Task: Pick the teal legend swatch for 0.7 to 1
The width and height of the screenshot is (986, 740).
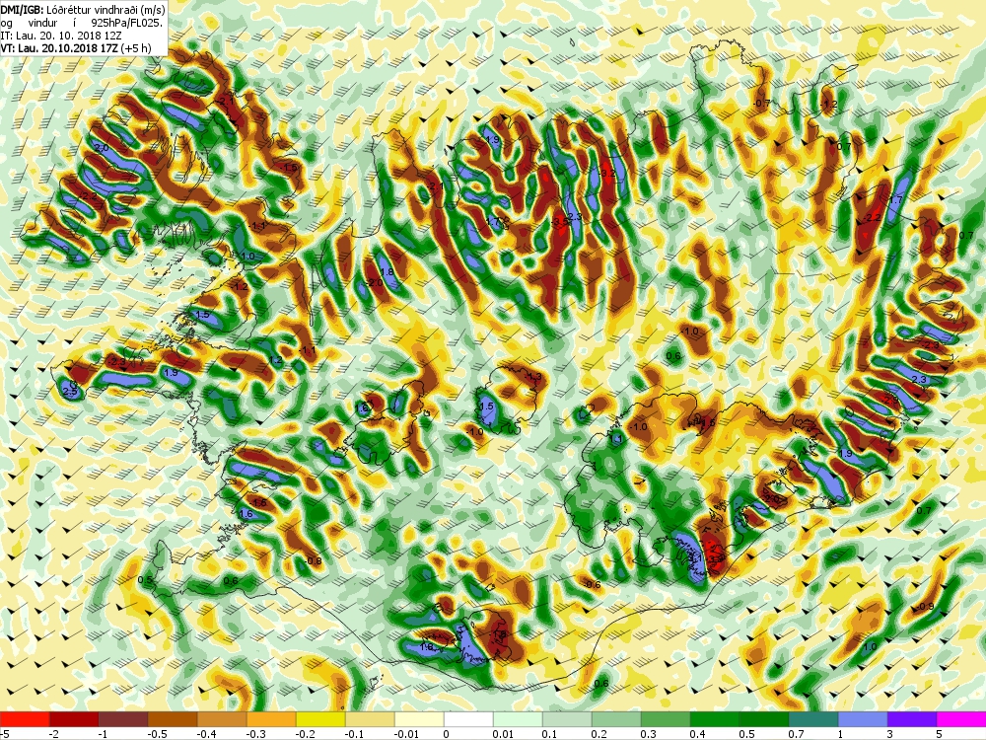Action: coord(813,719)
